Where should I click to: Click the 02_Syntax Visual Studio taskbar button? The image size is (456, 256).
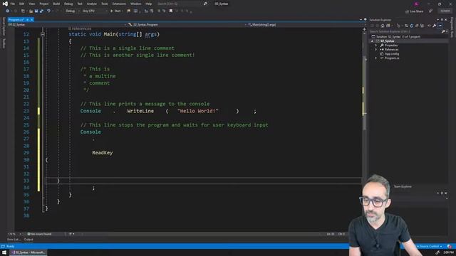pos(28,252)
